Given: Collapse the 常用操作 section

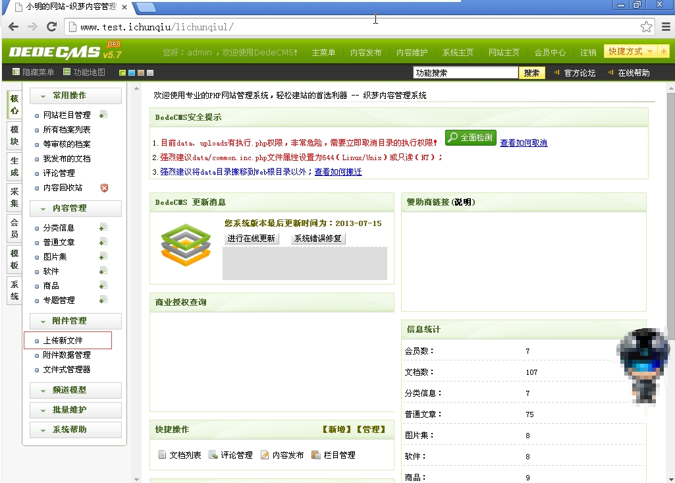Looking at the screenshot, I should point(76,96).
